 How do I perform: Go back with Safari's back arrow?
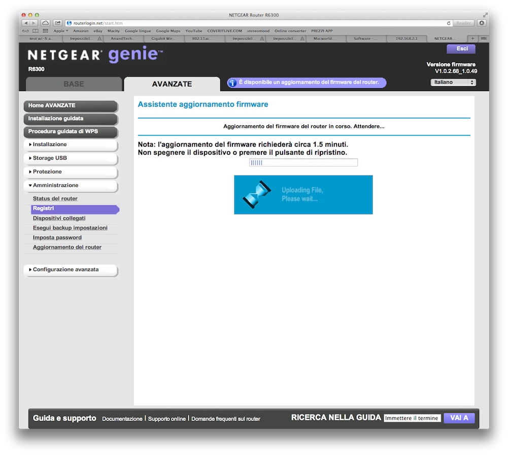point(26,23)
